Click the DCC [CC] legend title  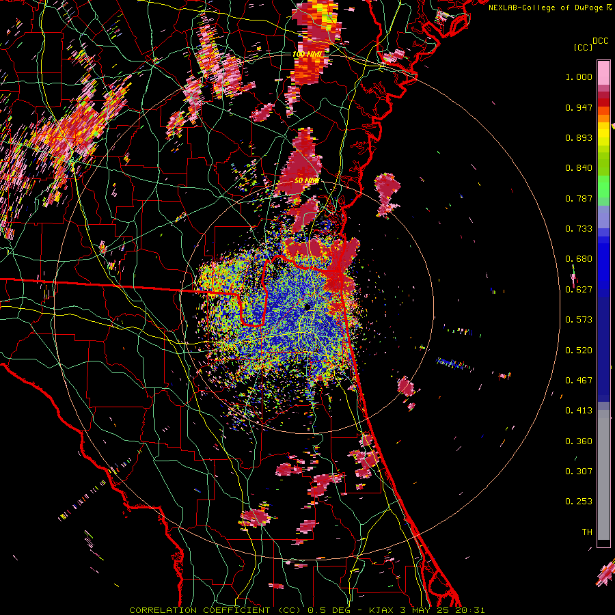pyautogui.click(x=590, y=44)
